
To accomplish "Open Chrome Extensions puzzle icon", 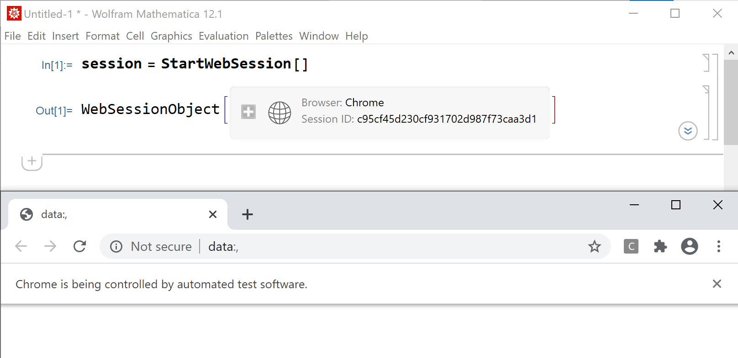I will pos(660,247).
